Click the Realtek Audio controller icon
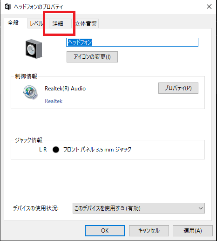The image size is (217, 241). point(30,92)
